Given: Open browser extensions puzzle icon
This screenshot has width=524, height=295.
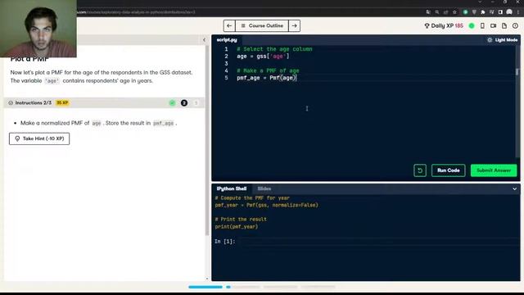Looking at the screenshot, I should tap(483, 12).
